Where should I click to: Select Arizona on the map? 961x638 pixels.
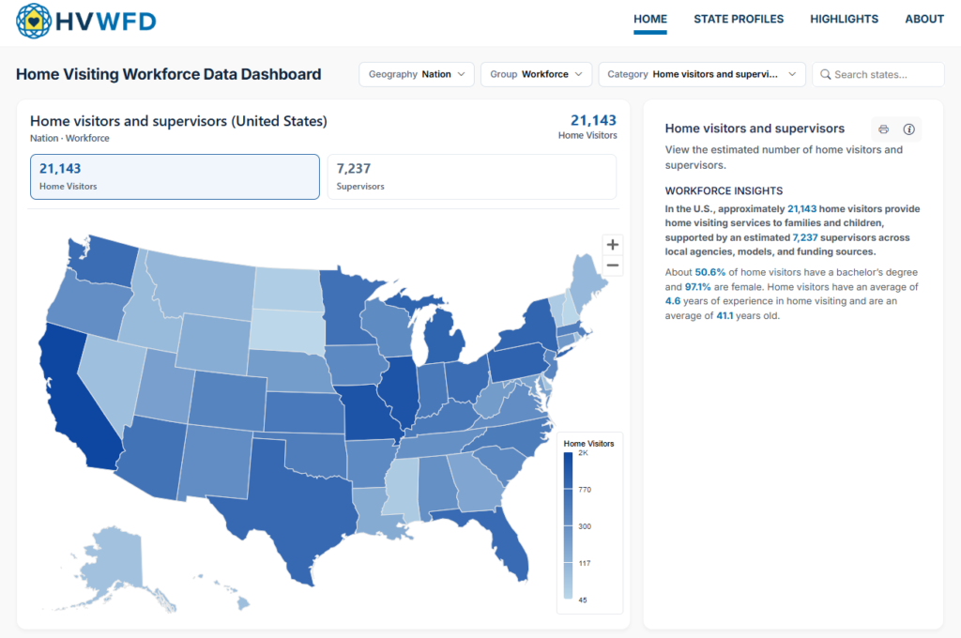coord(150,457)
